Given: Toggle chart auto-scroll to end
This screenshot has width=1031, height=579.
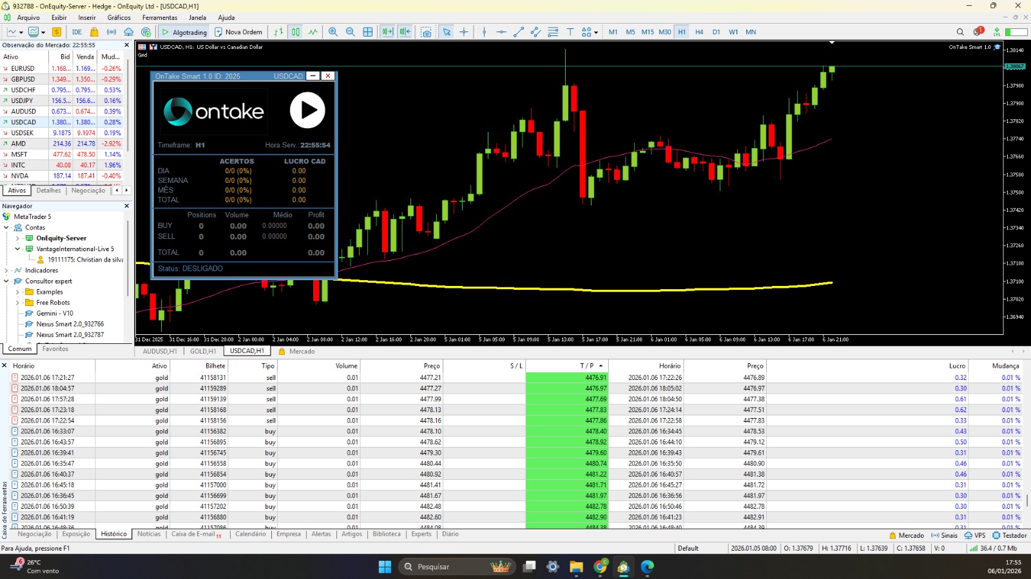Looking at the screenshot, I should pyautogui.click(x=387, y=32).
